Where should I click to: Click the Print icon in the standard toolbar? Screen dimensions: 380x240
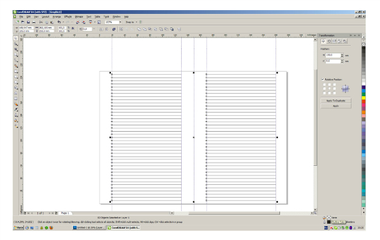tap(34, 22)
